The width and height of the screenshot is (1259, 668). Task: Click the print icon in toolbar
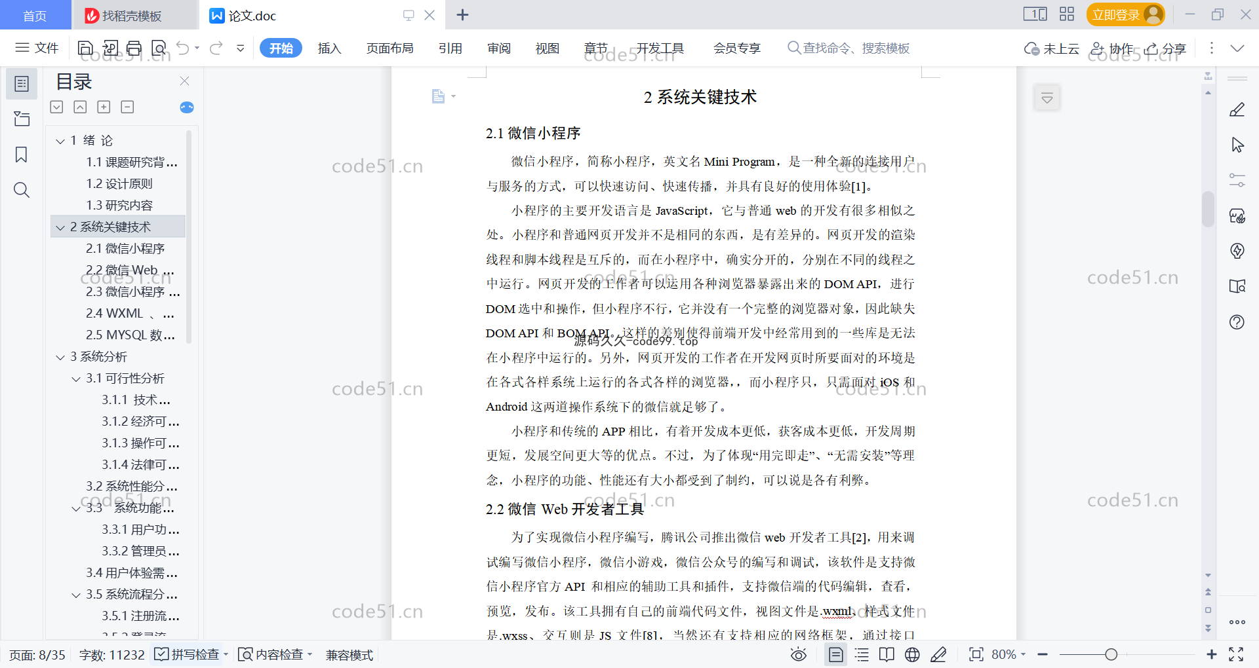[x=134, y=48]
